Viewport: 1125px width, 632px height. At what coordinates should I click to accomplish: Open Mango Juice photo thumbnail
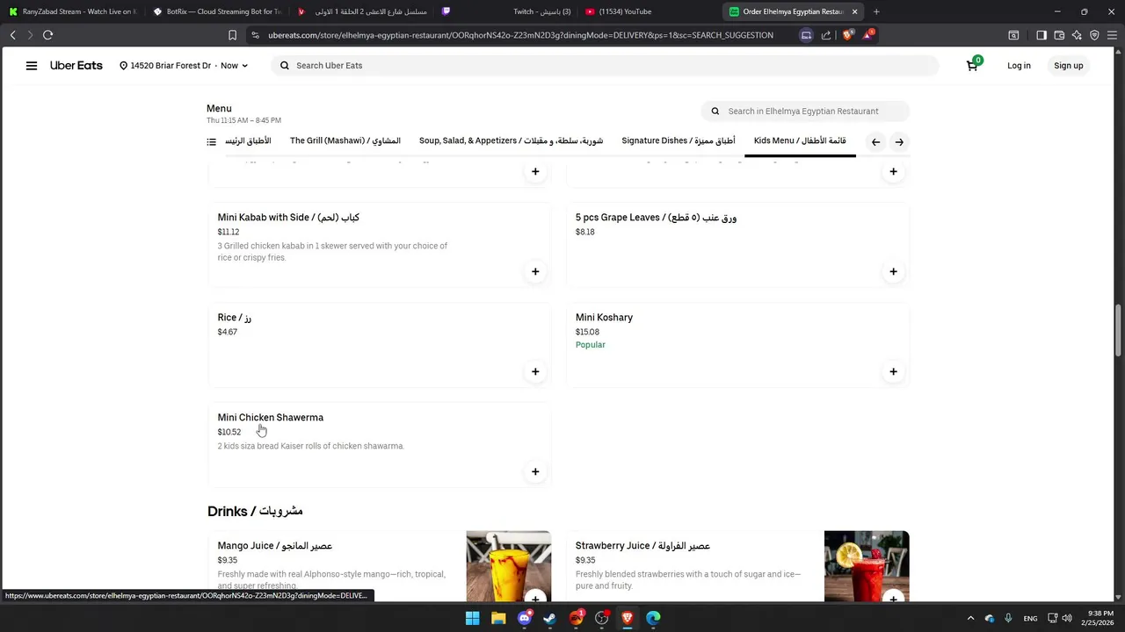click(509, 566)
